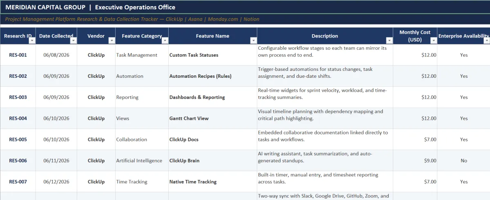The image size is (490, 200).
Task: Select the MERIDIAN CAPITAL GROUP title cell
Action: [245, 7]
